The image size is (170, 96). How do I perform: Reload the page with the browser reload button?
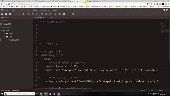tap(6, 4)
